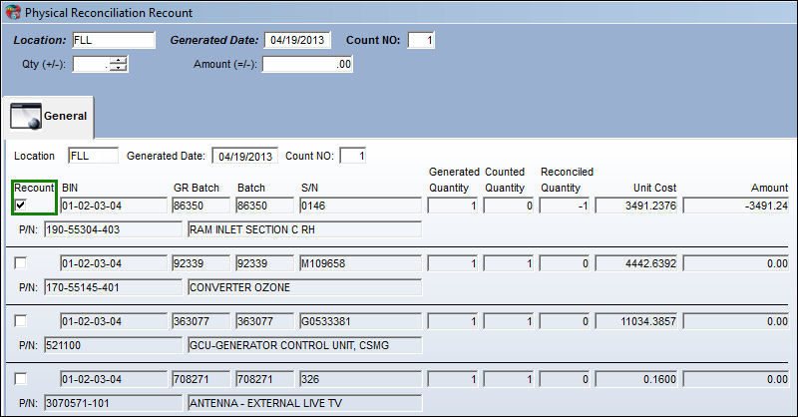Image resolution: width=798 pixels, height=417 pixels.
Task: Select Reconciled Quantity -1 field
Action: [x=564, y=206]
